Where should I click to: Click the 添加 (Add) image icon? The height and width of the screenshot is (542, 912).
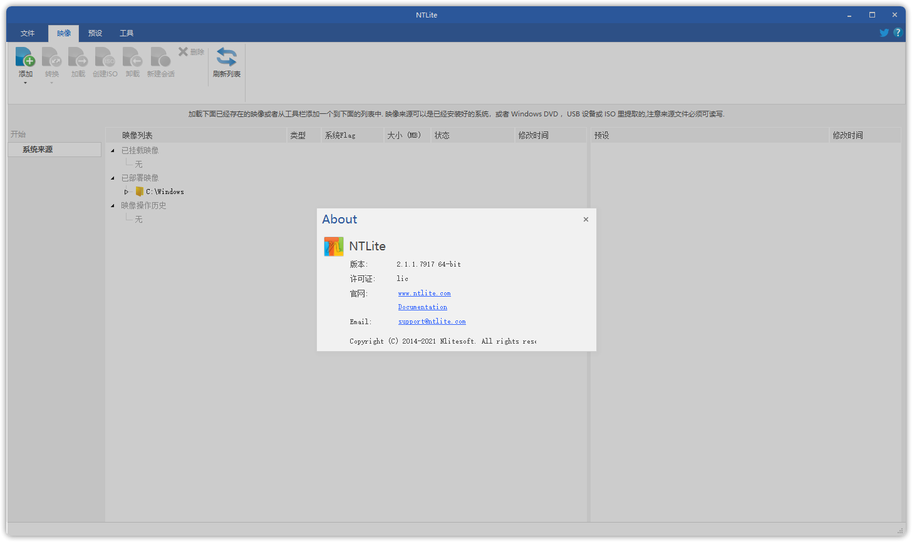tap(25, 57)
